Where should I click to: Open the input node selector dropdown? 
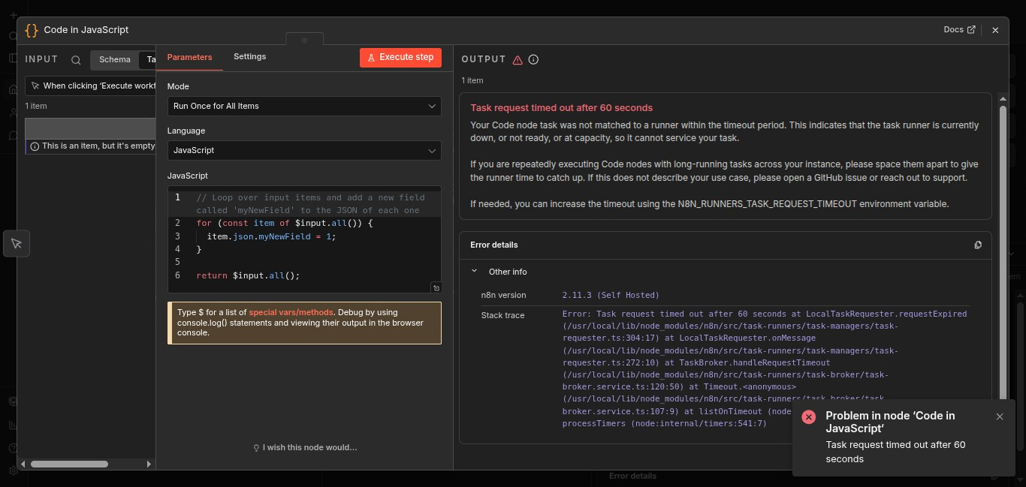(90, 86)
